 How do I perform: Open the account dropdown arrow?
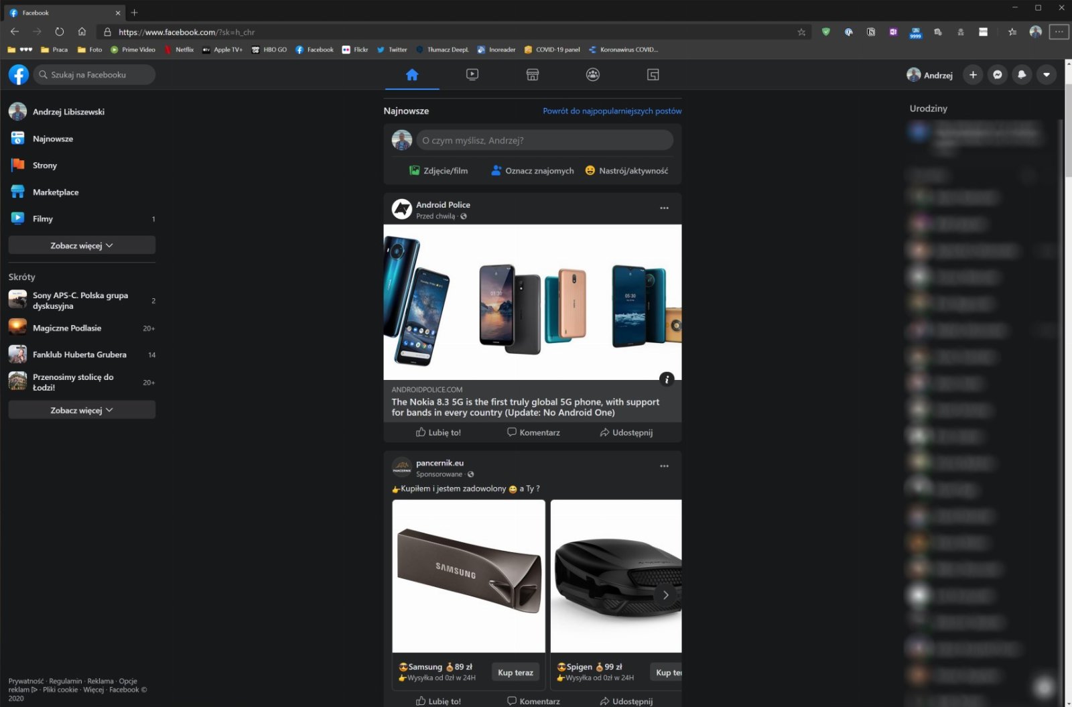(1047, 74)
